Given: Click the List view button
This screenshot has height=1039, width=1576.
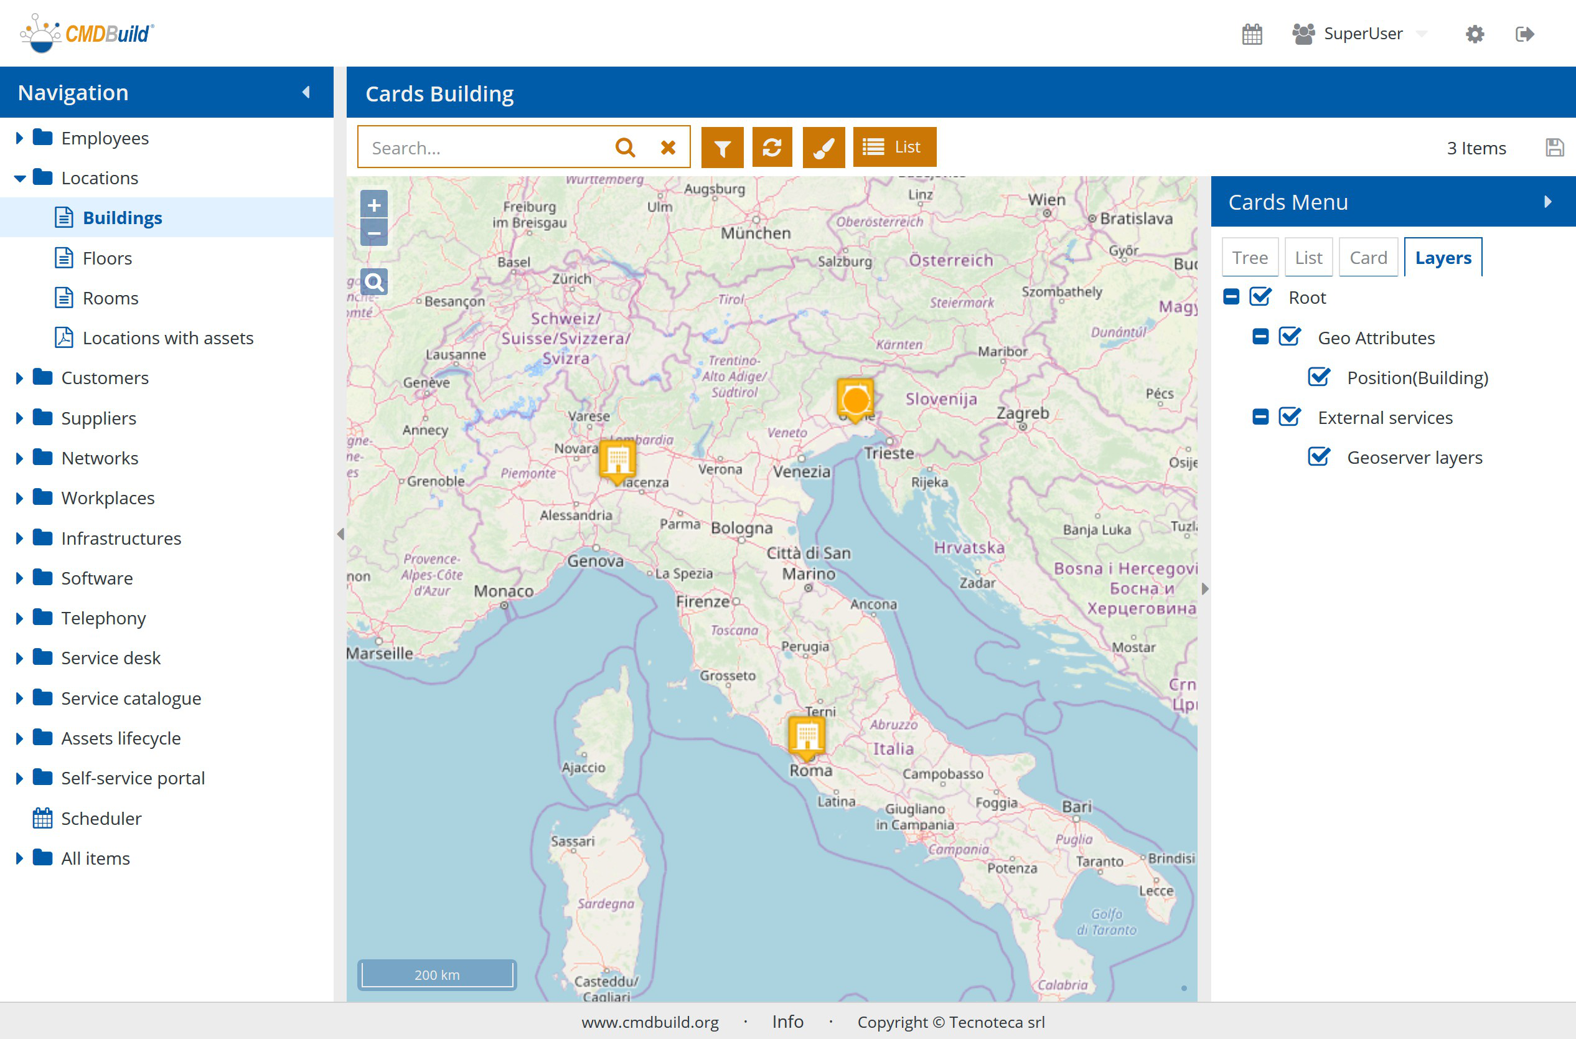Looking at the screenshot, I should (894, 147).
